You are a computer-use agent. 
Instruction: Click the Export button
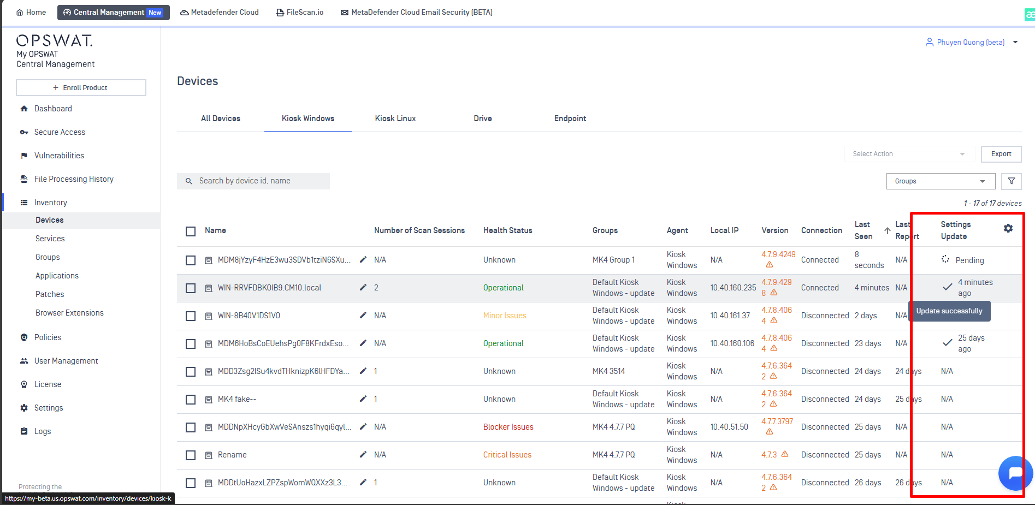pos(1001,154)
